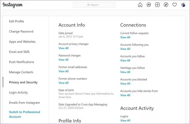
Task: View all Former phone numbers
Action: [64, 83]
